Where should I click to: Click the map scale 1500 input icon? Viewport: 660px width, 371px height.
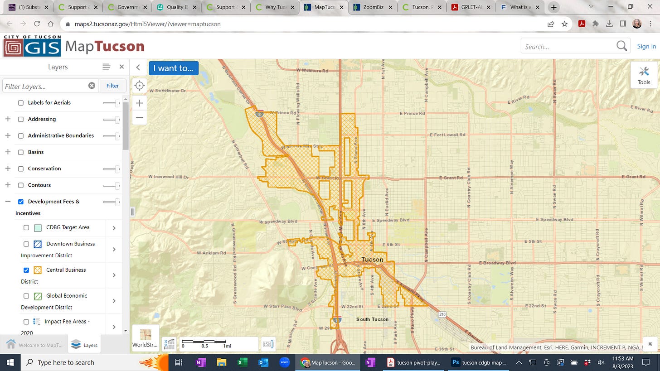pos(267,344)
